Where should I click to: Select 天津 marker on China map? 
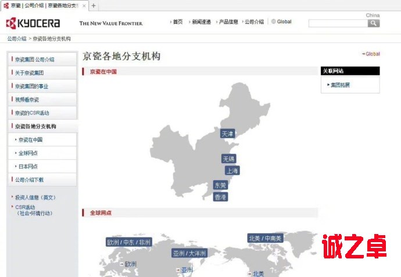pyautogui.click(x=227, y=134)
